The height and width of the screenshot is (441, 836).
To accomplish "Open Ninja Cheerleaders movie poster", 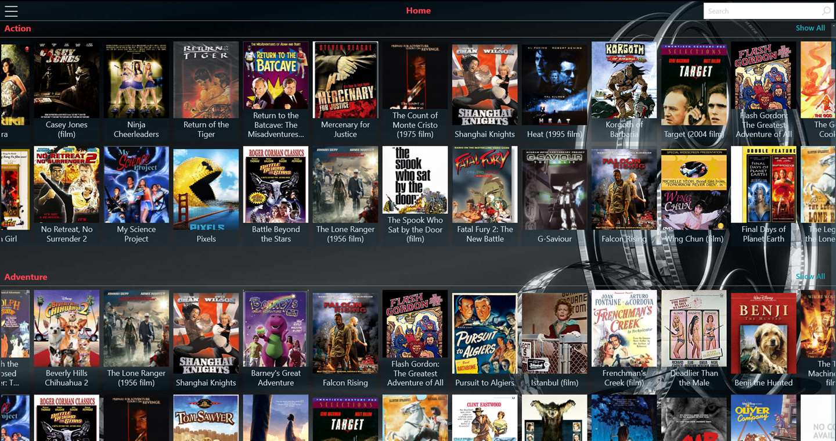I will click(x=136, y=80).
